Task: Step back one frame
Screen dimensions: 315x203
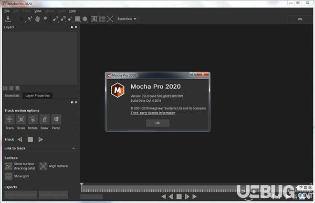Action: click(x=171, y=197)
